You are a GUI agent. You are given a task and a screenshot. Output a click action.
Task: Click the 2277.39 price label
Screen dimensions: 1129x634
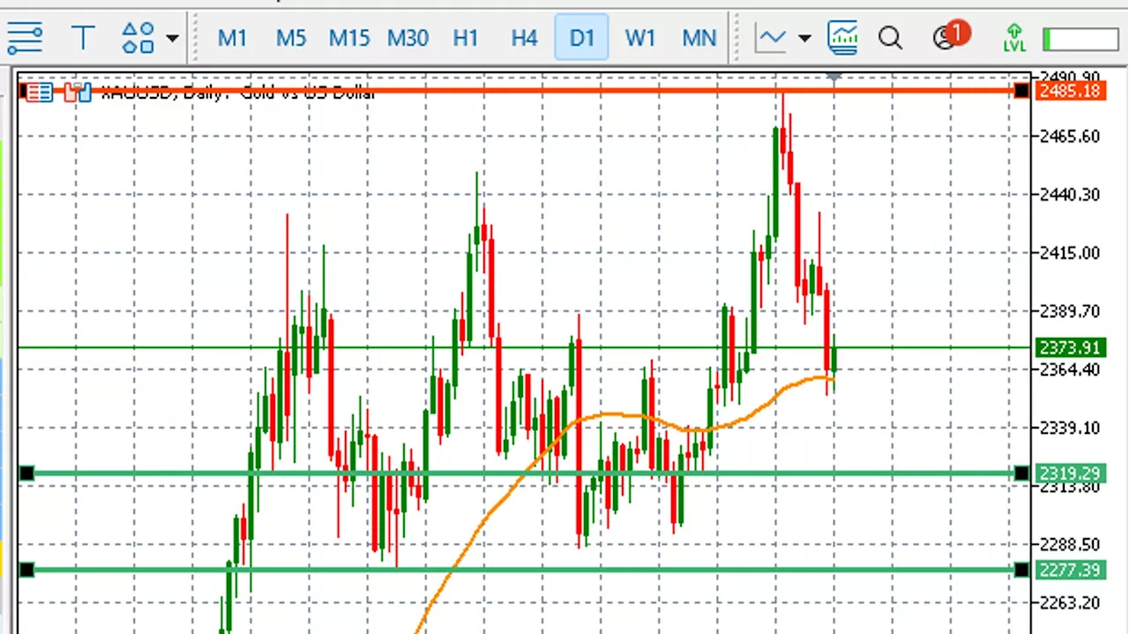(x=1070, y=570)
